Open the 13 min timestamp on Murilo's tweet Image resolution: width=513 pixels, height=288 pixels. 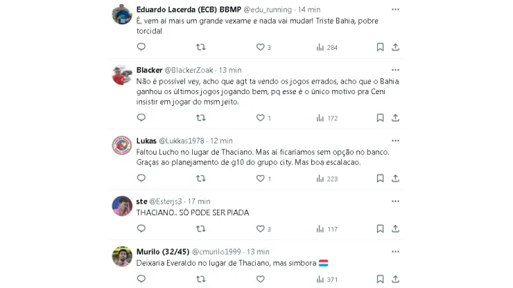tap(258, 252)
